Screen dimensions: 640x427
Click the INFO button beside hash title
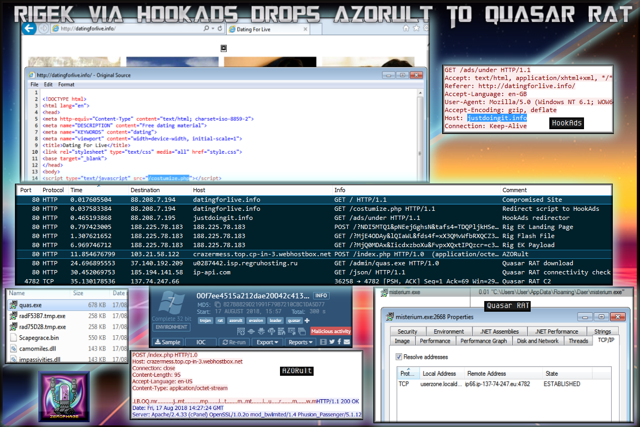pyautogui.click(x=321, y=295)
